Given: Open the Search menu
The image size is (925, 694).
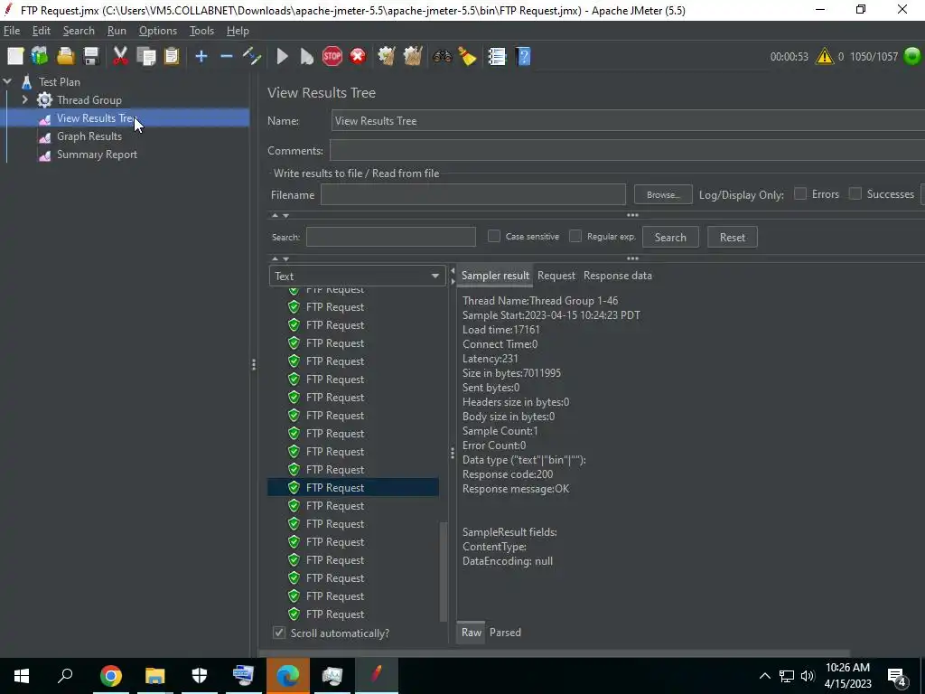Looking at the screenshot, I should pos(79,31).
